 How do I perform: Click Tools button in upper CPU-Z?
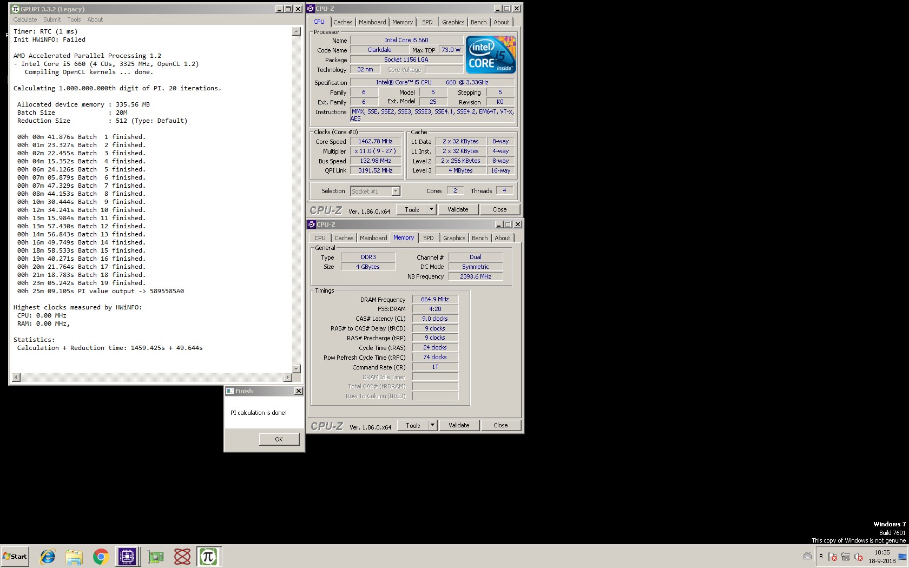[412, 209]
